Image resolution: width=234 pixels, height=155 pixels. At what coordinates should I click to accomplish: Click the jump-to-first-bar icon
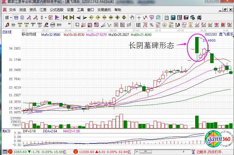pyautogui.click(x=66, y=18)
